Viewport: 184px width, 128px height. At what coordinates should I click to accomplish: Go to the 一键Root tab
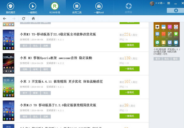pyautogui.click(x=99, y=8)
